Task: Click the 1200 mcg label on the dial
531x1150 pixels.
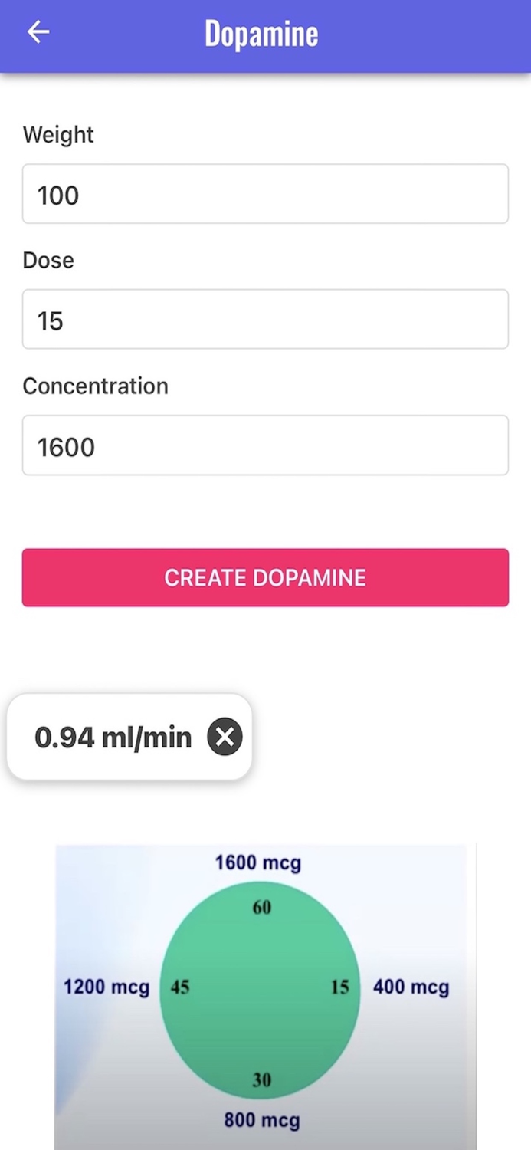Action: coord(106,987)
